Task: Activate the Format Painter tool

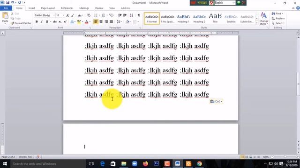Action: [21, 23]
